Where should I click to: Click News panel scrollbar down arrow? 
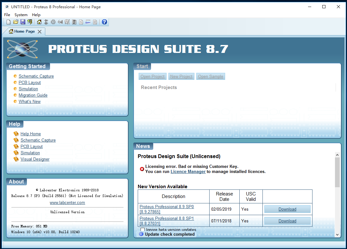click(x=337, y=235)
